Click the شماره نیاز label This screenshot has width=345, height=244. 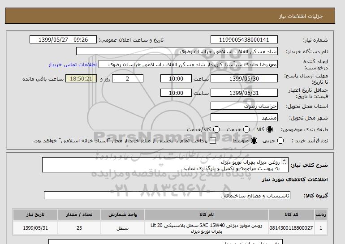coord(315,40)
